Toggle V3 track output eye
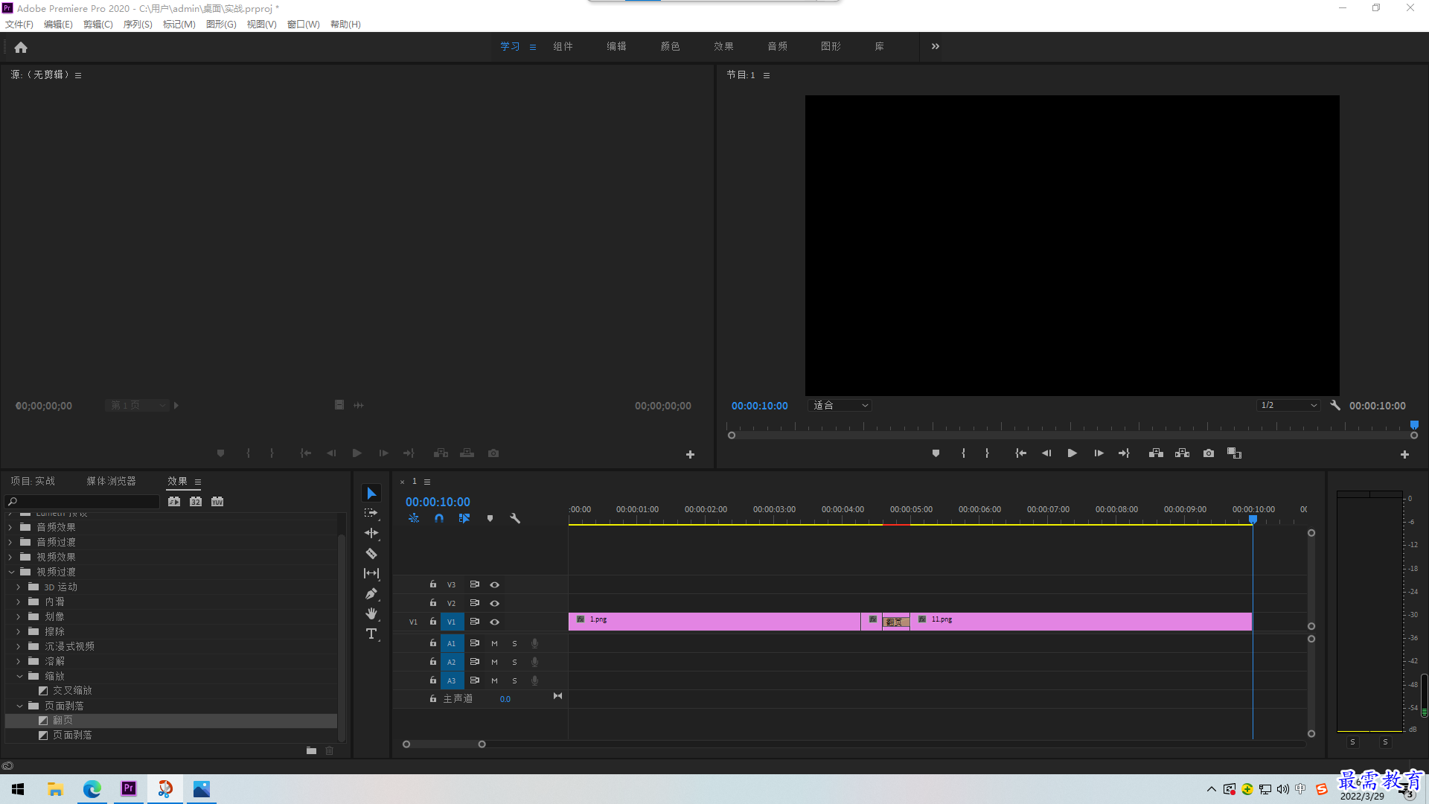The width and height of the screenshot is (1429, 804). (x=494, y=584)
